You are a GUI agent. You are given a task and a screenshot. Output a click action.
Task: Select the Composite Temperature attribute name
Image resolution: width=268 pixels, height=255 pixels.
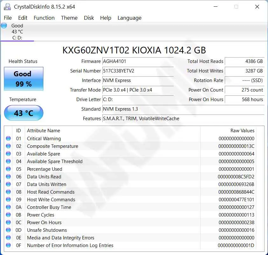coord(52,146)
